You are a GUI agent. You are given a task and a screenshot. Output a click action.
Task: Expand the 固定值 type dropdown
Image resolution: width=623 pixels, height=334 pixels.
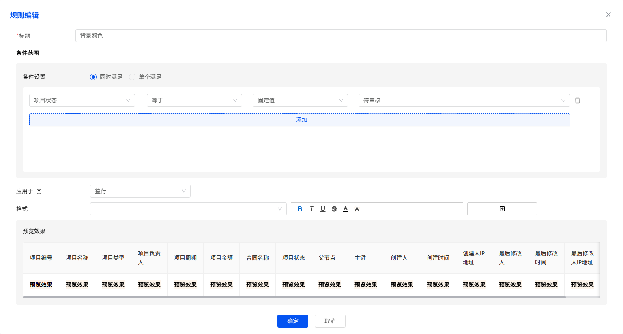click(x=300, y=100)
